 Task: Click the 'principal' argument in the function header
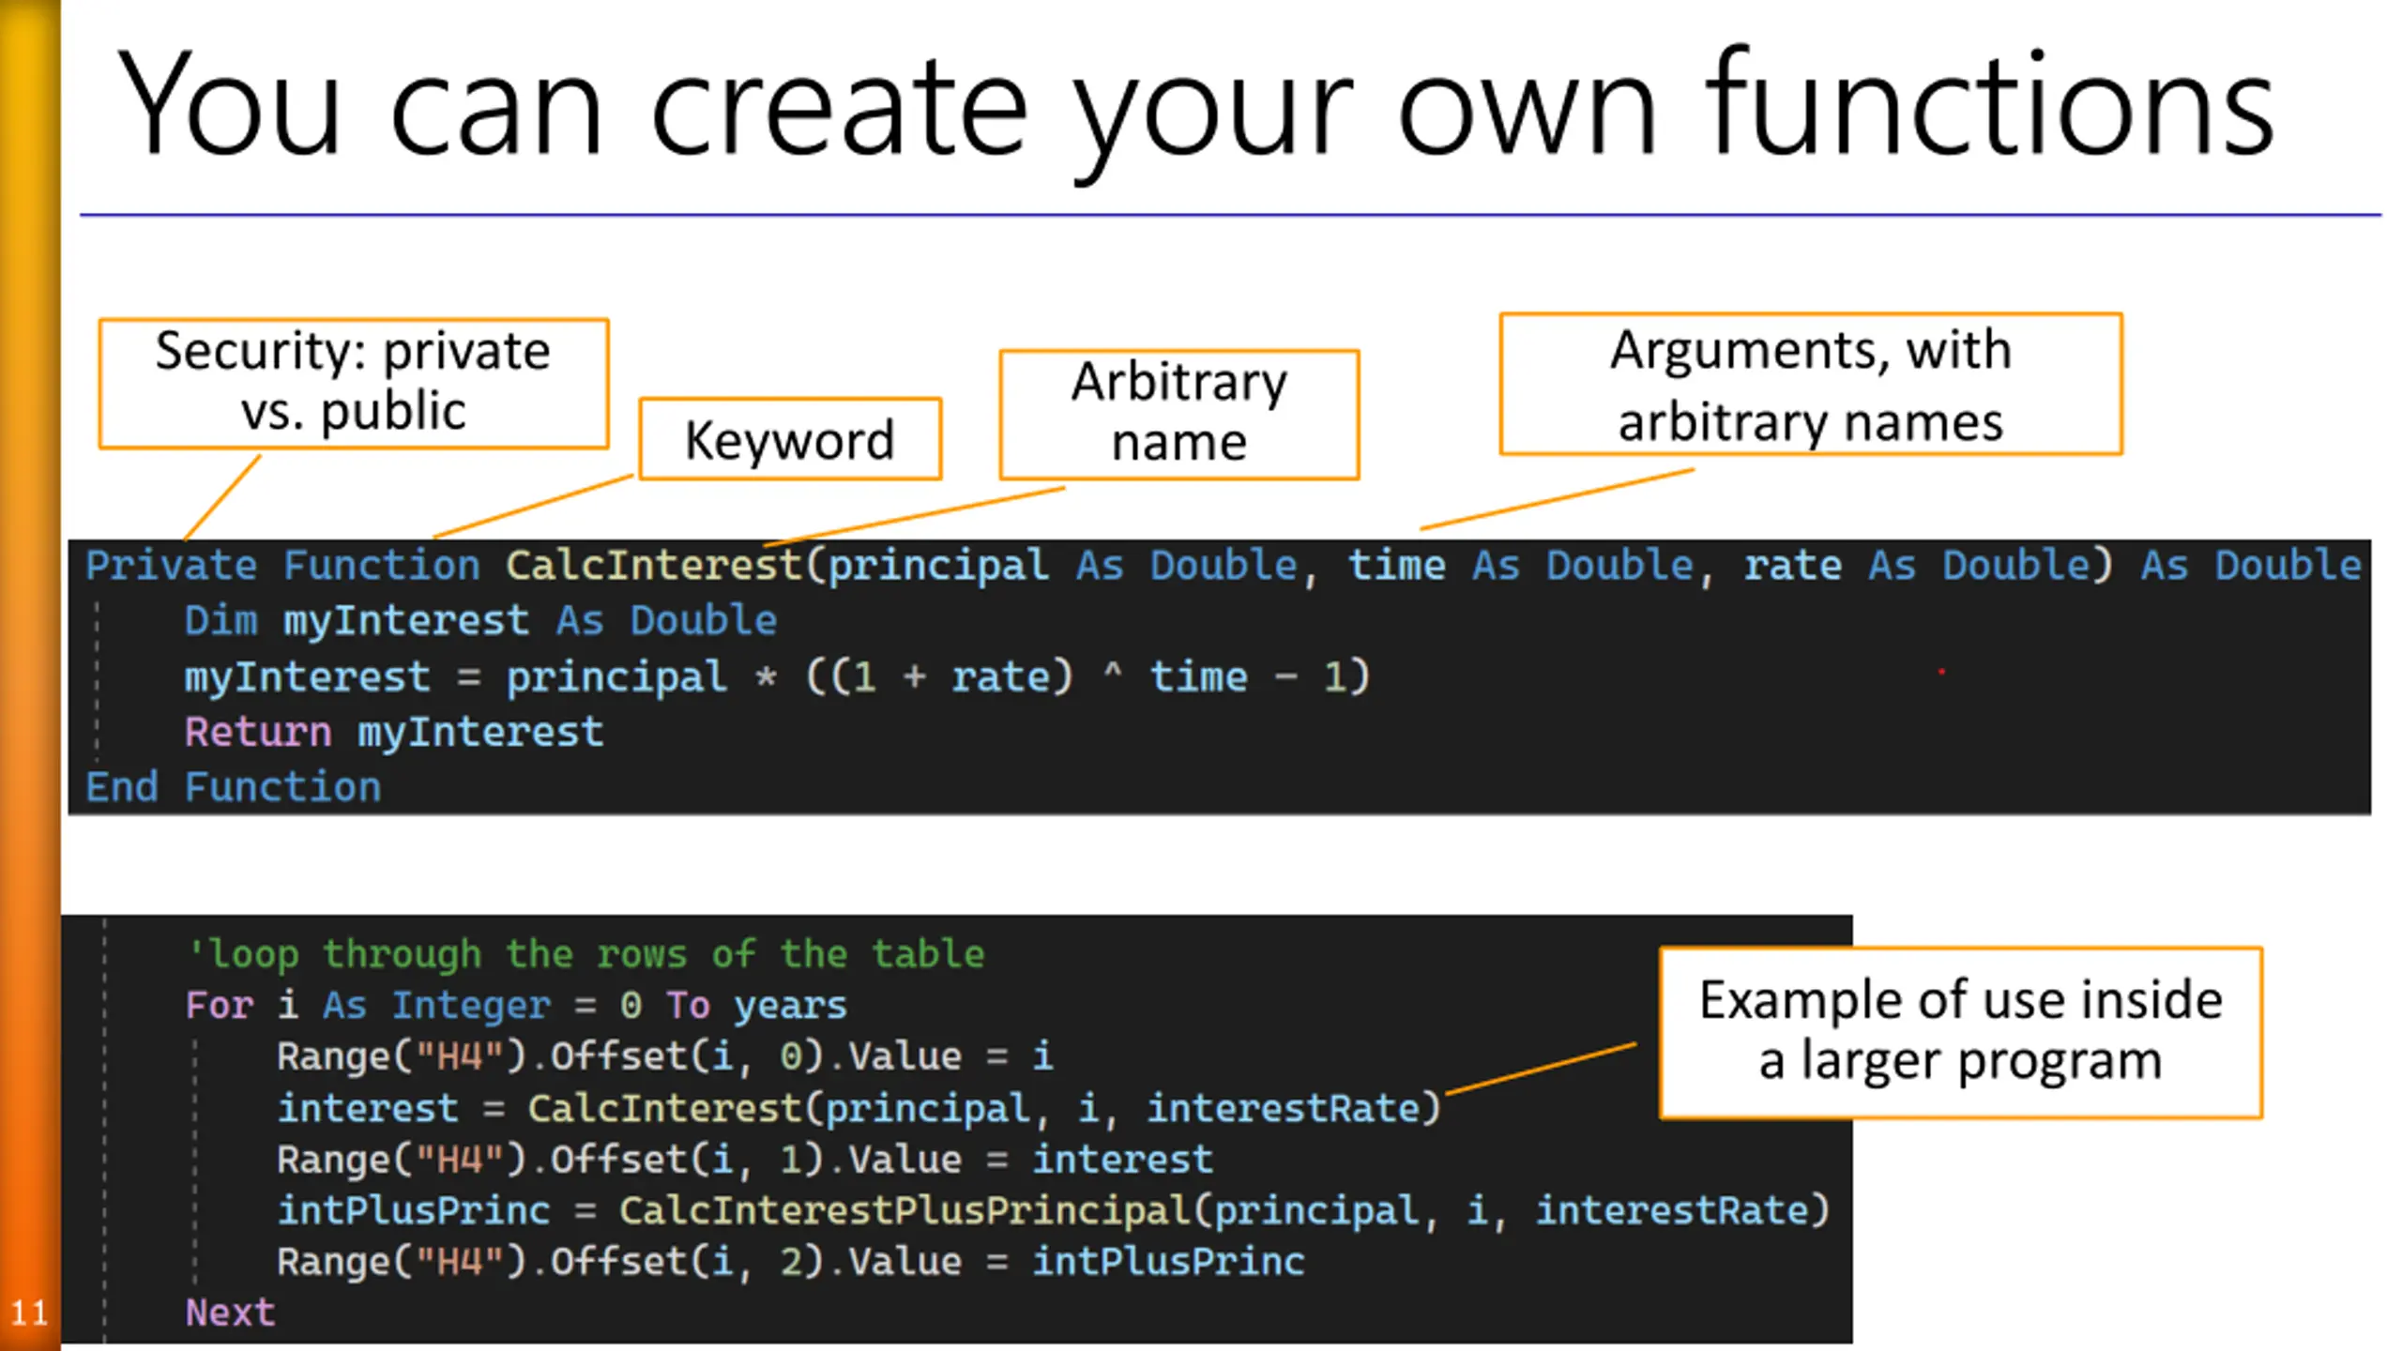(937, 566)
